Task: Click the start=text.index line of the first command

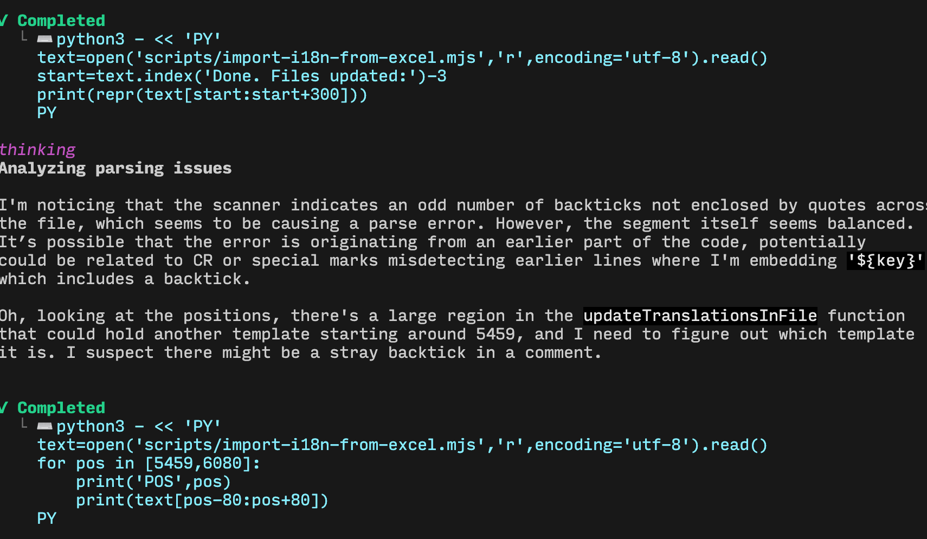Action: tap(242, 76)
